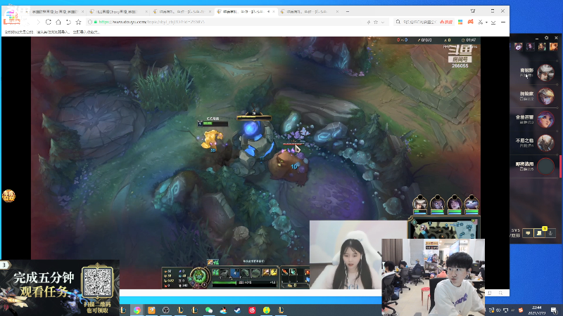Open WeChat from the taskbar

click(x=209, y=310)
